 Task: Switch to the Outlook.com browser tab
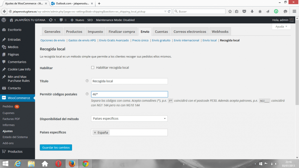(72, 4)
